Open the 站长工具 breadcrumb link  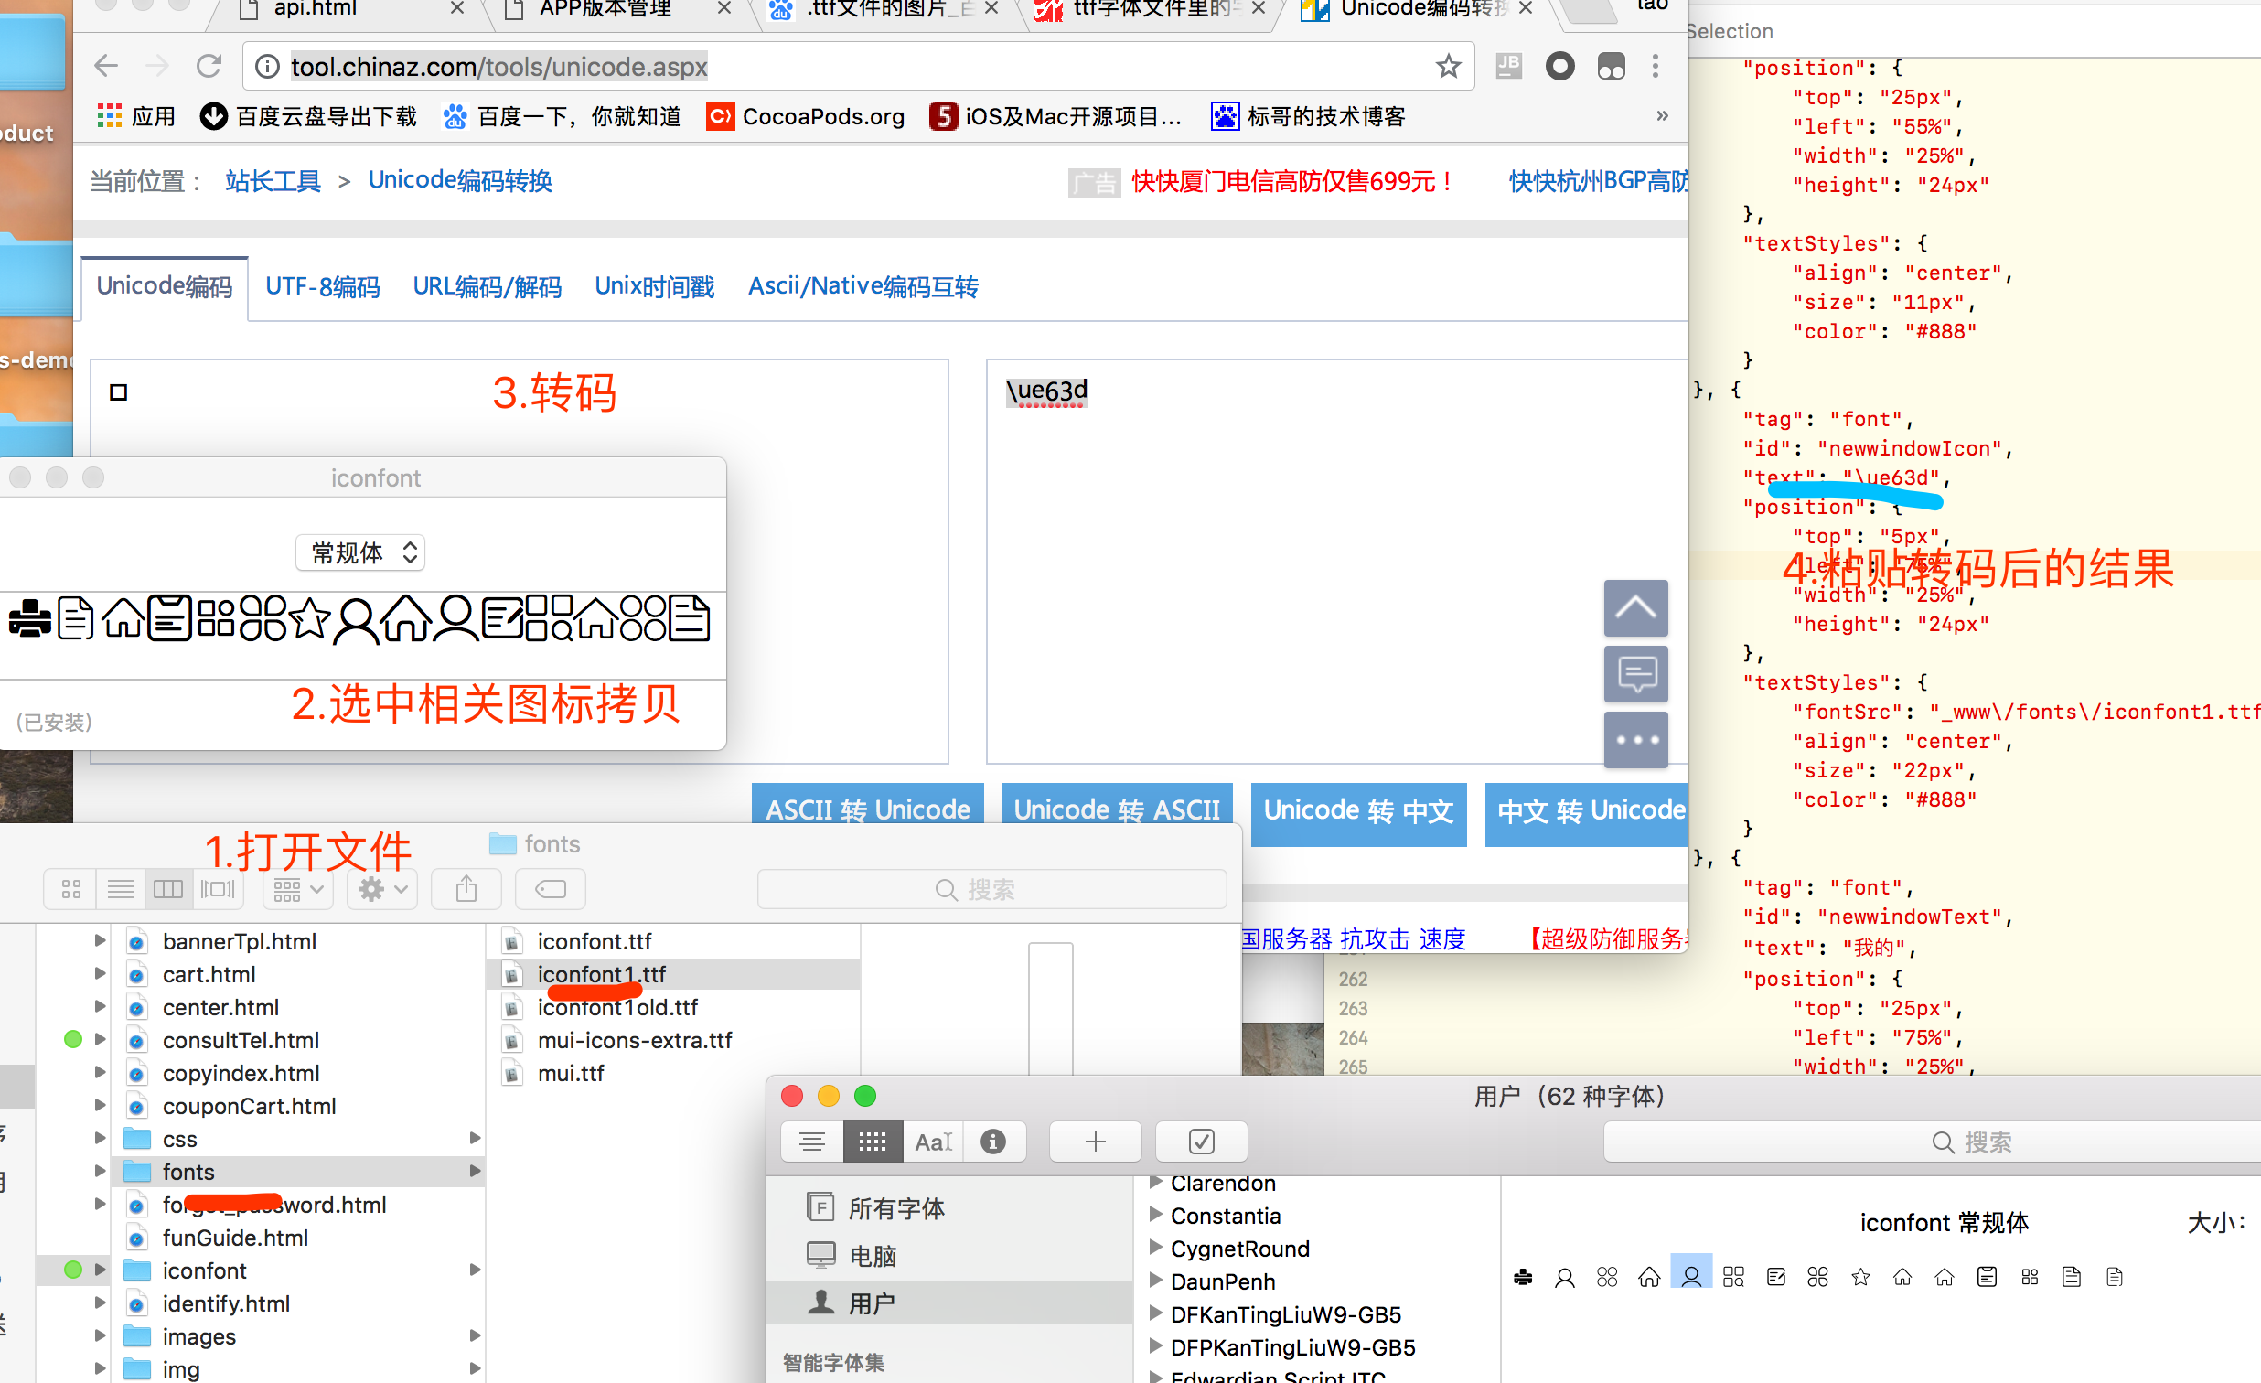273,181
